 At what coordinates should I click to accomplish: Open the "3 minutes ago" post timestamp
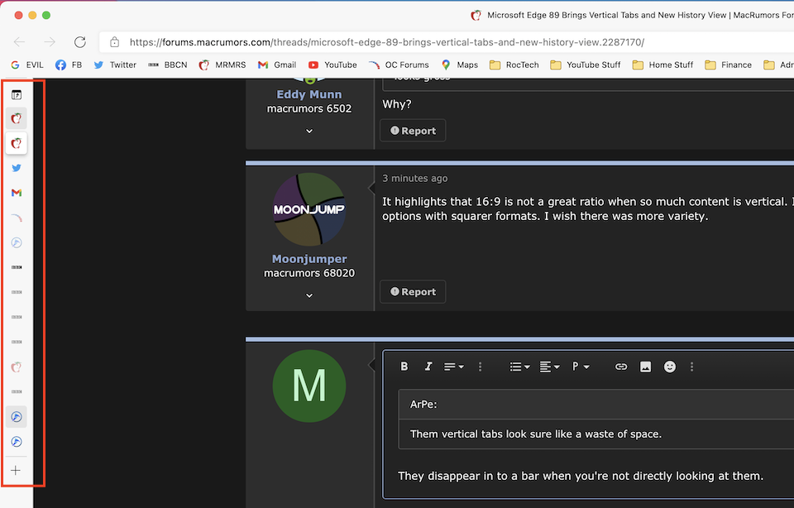414,178
